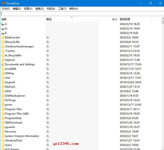Click date 2020/1/18 9:32 cell
164x150 pixels.
(x=129, y=96)
